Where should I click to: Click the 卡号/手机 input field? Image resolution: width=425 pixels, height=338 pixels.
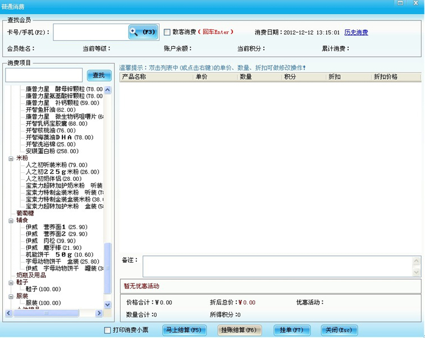tap(90, 32)
